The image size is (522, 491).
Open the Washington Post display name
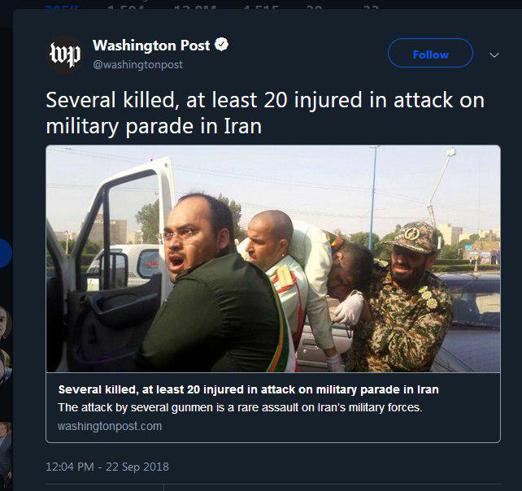[x=152, y=46]
